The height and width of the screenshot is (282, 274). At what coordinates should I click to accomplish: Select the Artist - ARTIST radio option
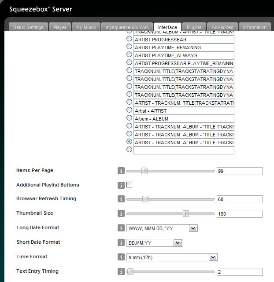pyautogui.click(x=129, y=110)
